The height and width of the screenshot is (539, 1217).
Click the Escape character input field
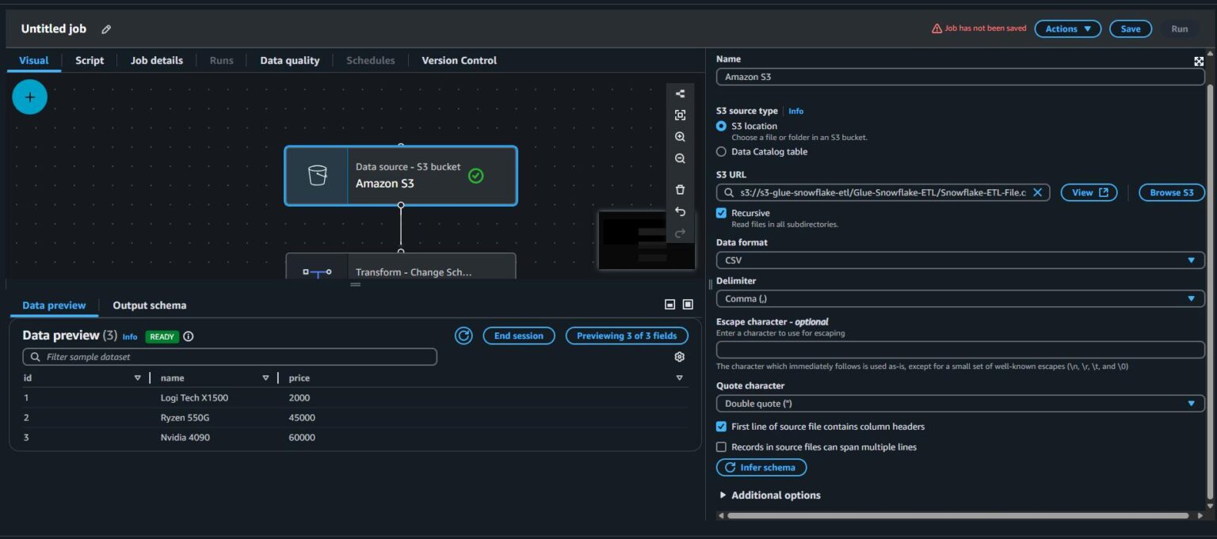click(959, 350)
